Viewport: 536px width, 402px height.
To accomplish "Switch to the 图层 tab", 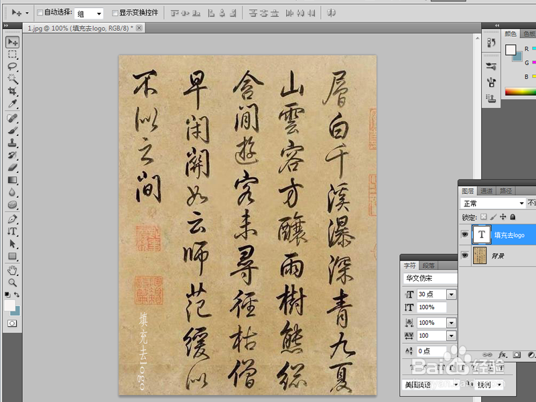I will point(468,191).
